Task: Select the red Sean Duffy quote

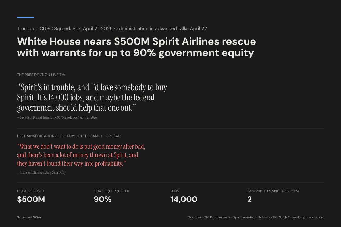Action: [x=81, y=155]
